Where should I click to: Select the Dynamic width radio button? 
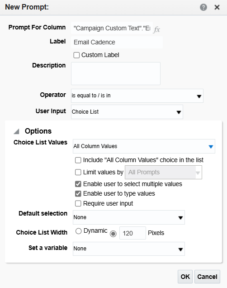[79, 231]
